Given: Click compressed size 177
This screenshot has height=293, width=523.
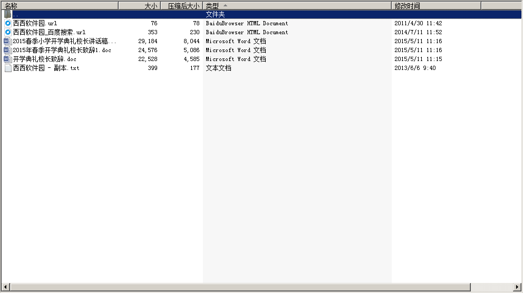Looking at the screenshot, I should point(195,68).
